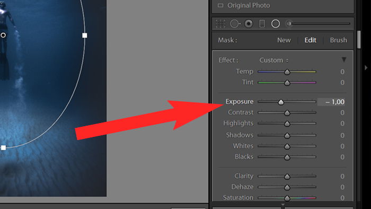This screenshot has height=209, width=371.
Task: Choose Brush mask mode
Action: pos(338,40)
